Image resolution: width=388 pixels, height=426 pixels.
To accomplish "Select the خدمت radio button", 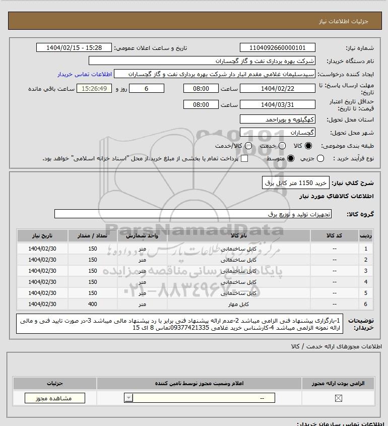I will [x=282, y=146].
